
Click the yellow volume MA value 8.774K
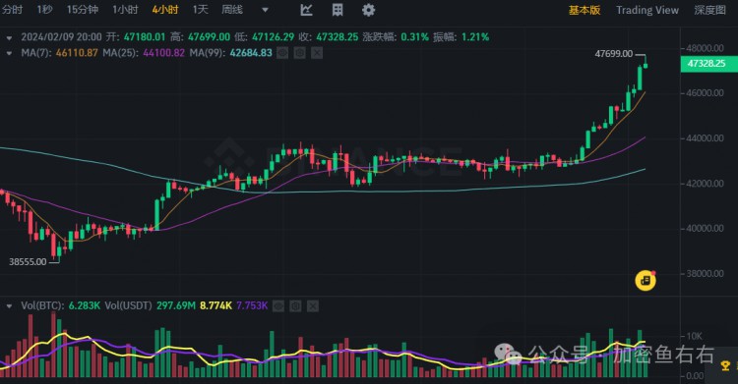click(216, 306)
